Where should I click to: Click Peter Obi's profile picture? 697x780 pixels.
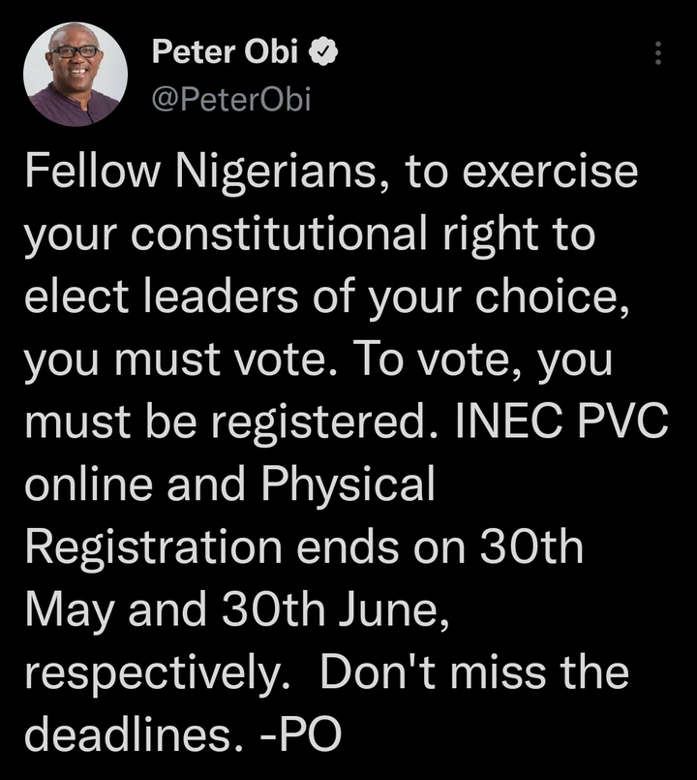tap(75, 74)
